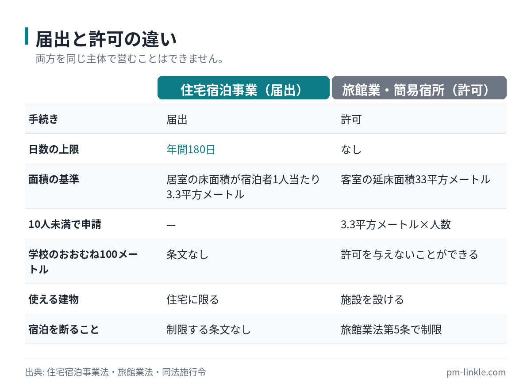Click the 施設を設ける cell
Screen dimensions: 531x386
click(x=372, y=299)
